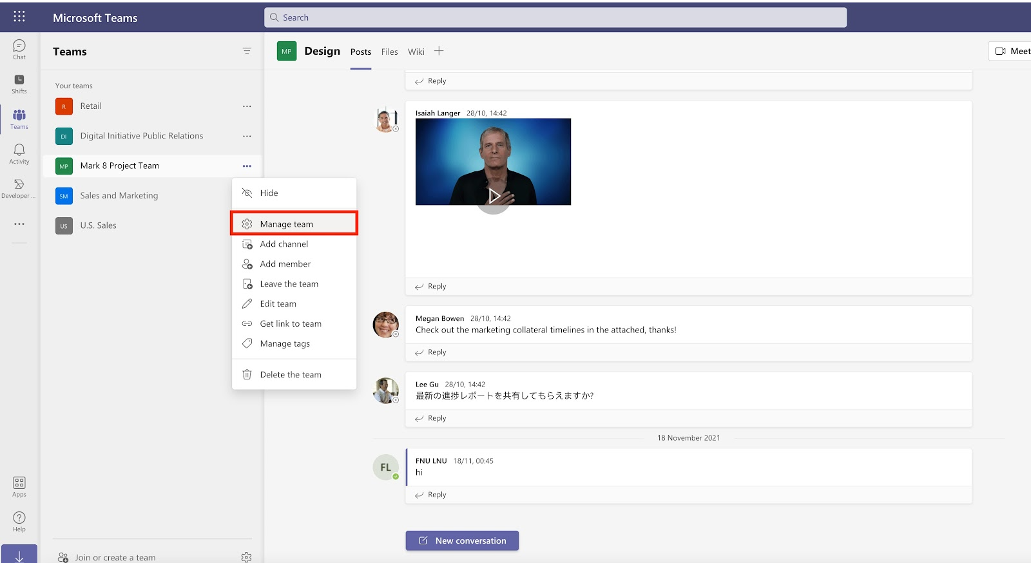Click the Meet button
This screenshot has height=563, width=1031.
(x=1011, y=51)
